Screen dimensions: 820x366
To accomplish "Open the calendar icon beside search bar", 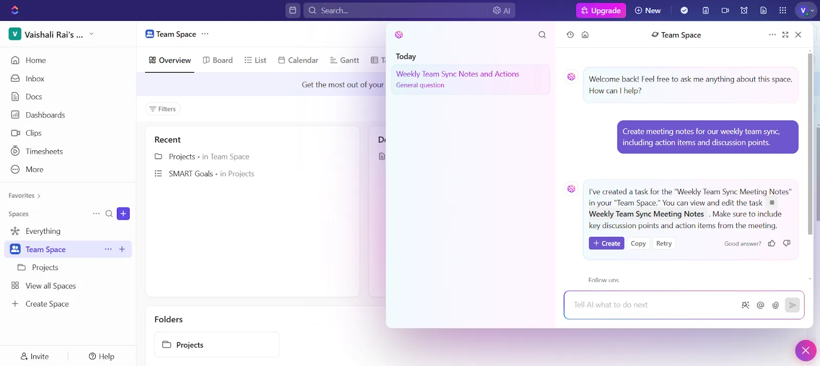I will (293, 10).
